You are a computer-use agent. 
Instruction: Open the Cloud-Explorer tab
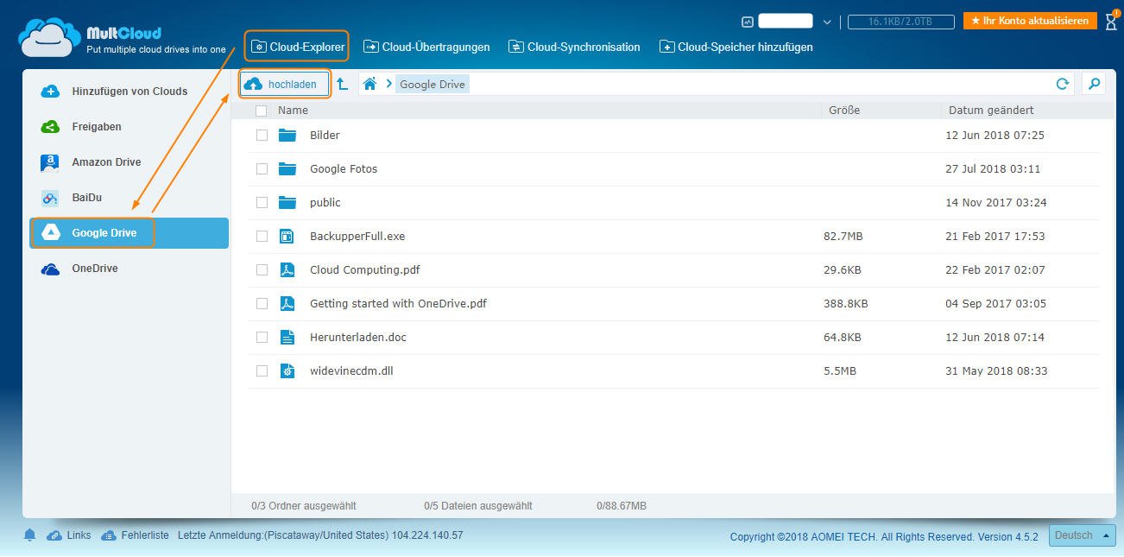pos(298,47)
